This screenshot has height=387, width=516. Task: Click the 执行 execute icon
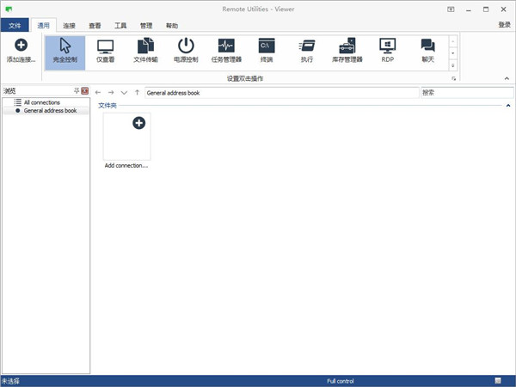click(x=307, y=50)
